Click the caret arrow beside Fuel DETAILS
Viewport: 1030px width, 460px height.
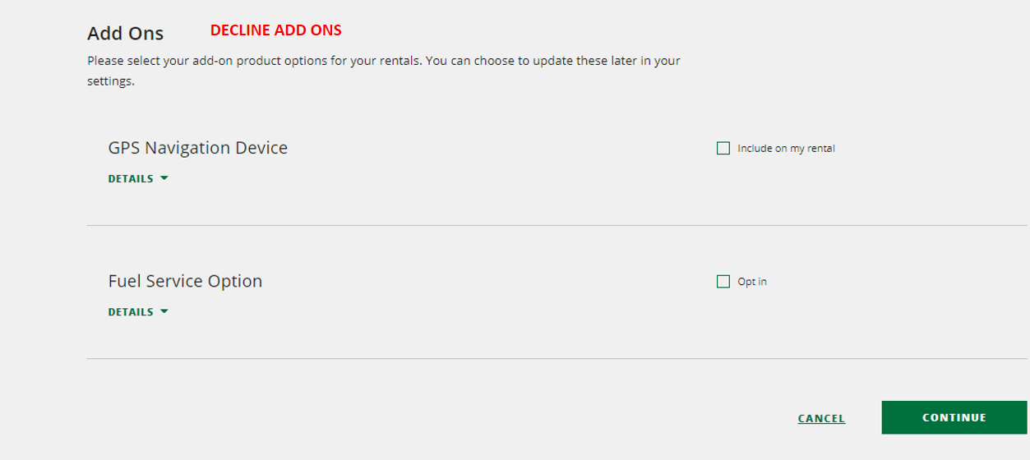coord(164,311)
